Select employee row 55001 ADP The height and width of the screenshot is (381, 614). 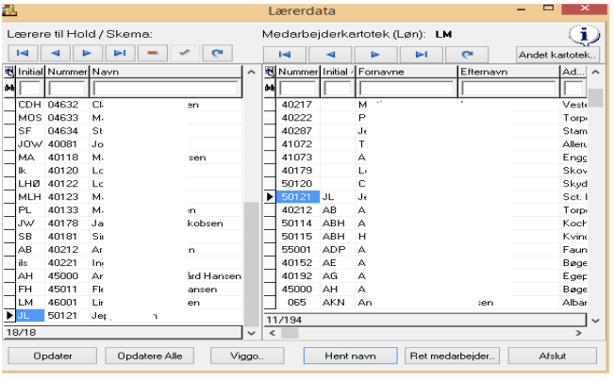click(x=425, y=249)
